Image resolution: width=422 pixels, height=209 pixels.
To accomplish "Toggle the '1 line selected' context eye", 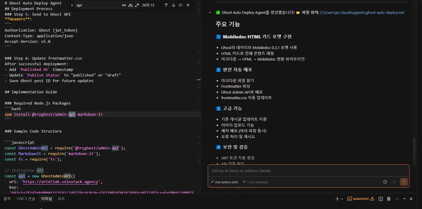I will tap(255, 182).
